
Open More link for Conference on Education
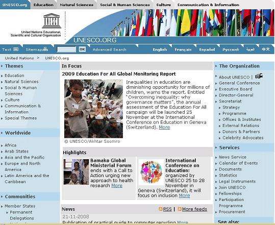184,195
